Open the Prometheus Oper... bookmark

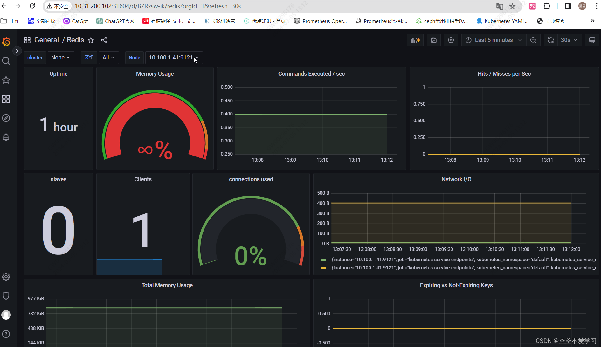coord(320,21)
